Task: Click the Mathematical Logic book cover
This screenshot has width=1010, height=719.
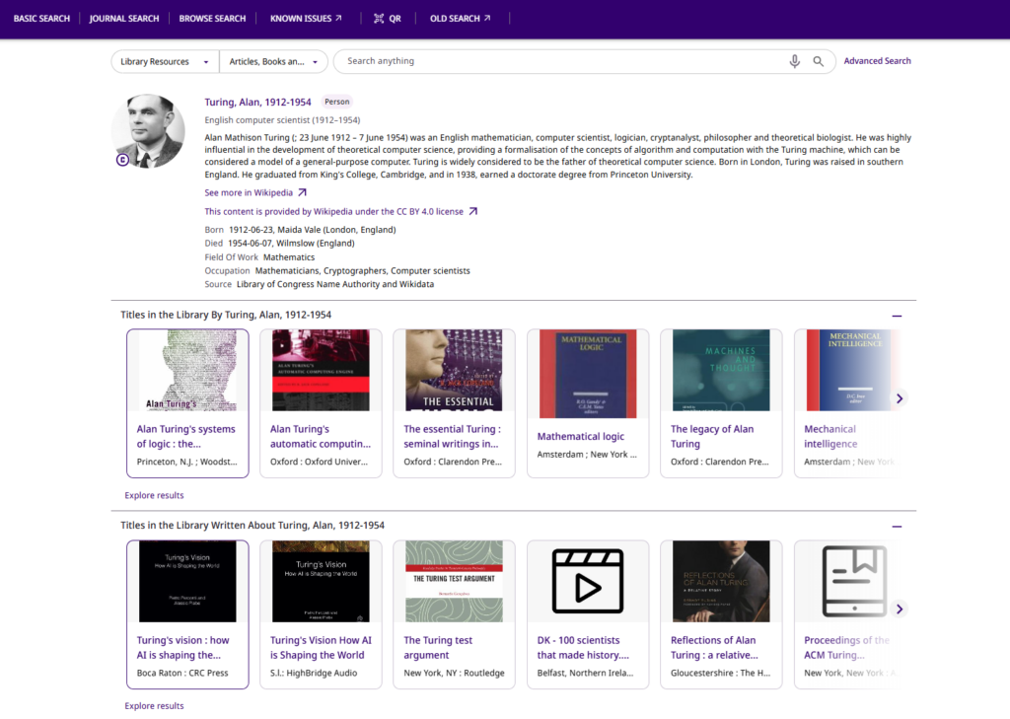Action: 588,374
